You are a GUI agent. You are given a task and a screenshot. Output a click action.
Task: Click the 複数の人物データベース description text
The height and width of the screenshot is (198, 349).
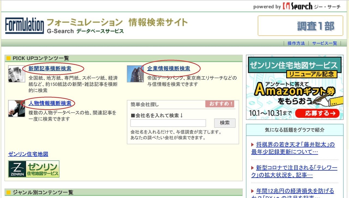pyautogui.click(x=73, y=116)
